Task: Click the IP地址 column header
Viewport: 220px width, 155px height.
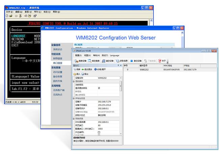Action: [x=192, y=66]
